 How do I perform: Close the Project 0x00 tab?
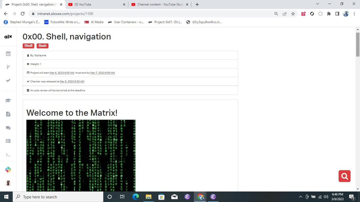[x=61, y=4]
